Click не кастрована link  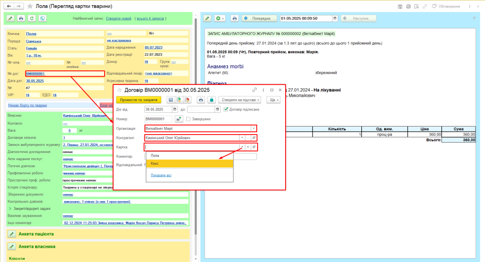point(119,41)
